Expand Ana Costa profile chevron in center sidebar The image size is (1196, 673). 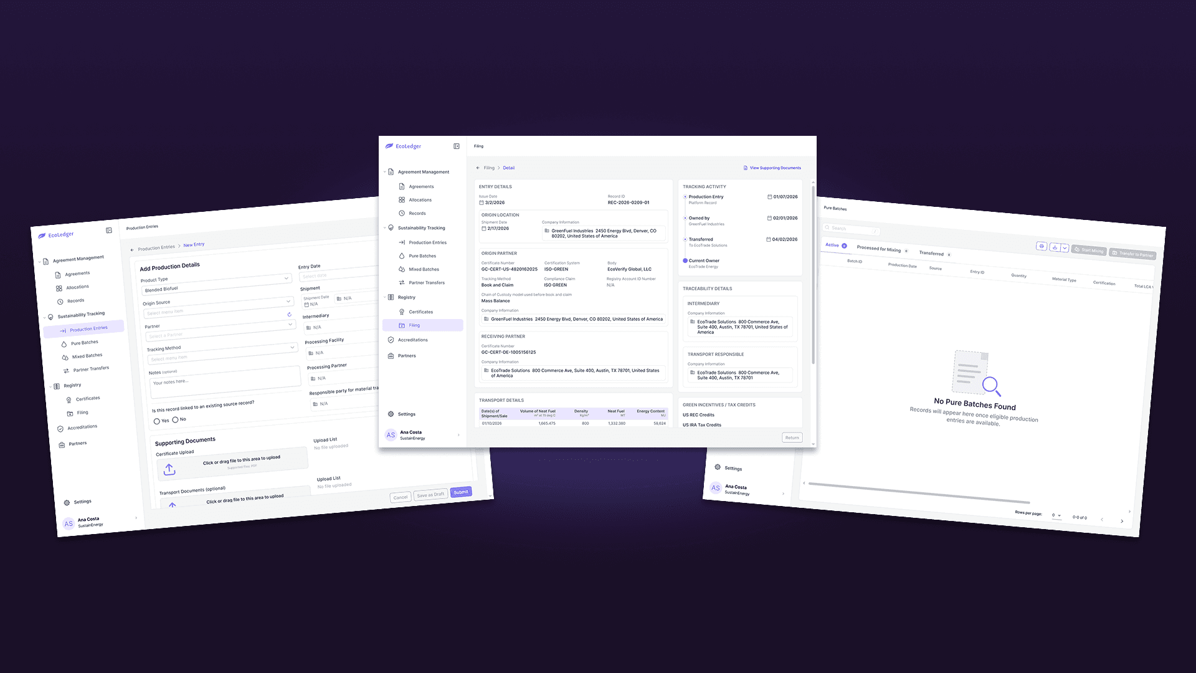[458, 435]
